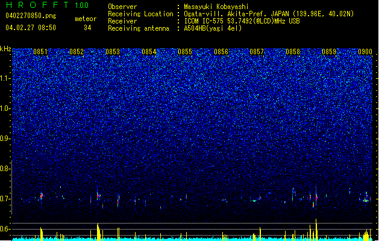Click the 'Observer' field label
379x241 pixels.
coord(122,7)
